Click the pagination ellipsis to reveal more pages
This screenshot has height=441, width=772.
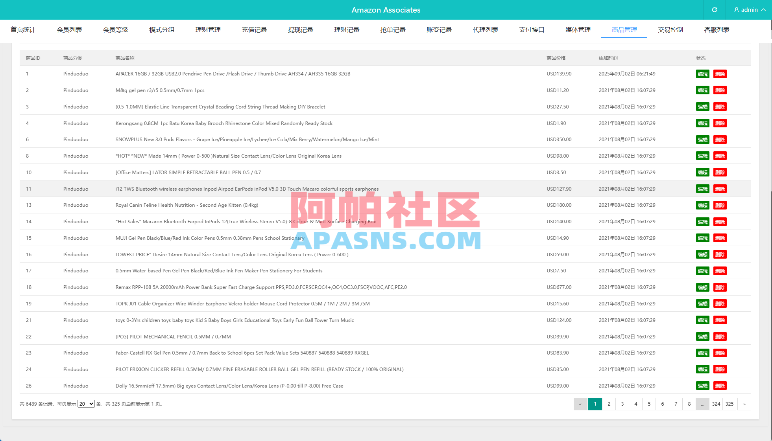(702, 404)
